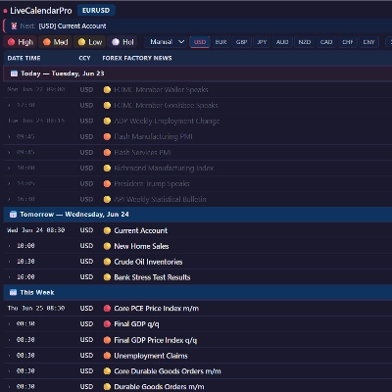Collapse the Today — Tuesday, Jun 23 section

click(198, 73)
